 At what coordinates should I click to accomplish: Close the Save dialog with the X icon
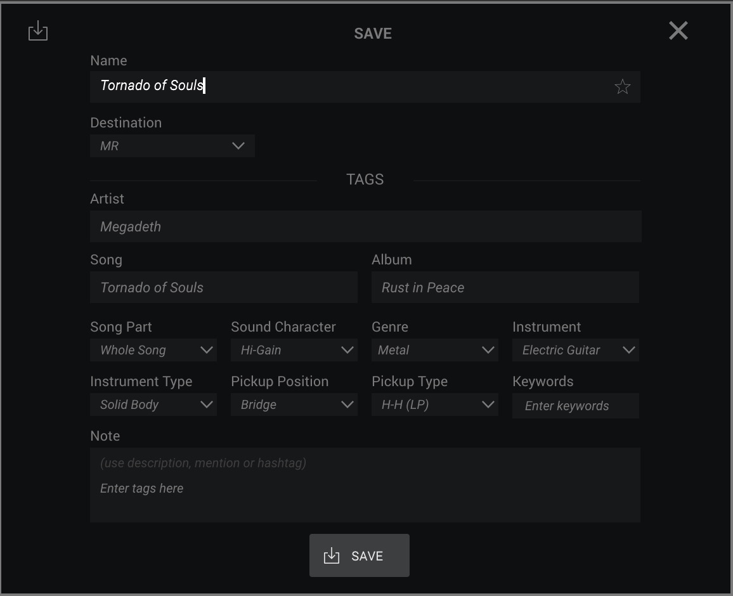click(678, 31)
